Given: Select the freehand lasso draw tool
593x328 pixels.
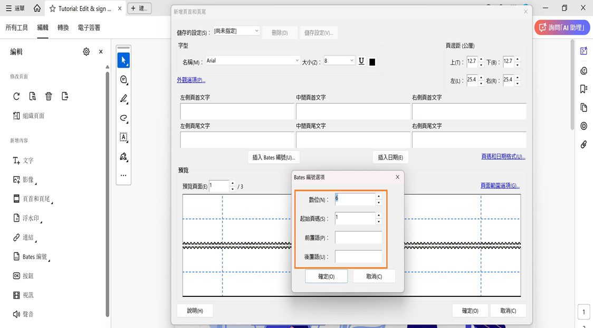Looking at the screenshot, I should pyautogui.click(x=123, y=118).
